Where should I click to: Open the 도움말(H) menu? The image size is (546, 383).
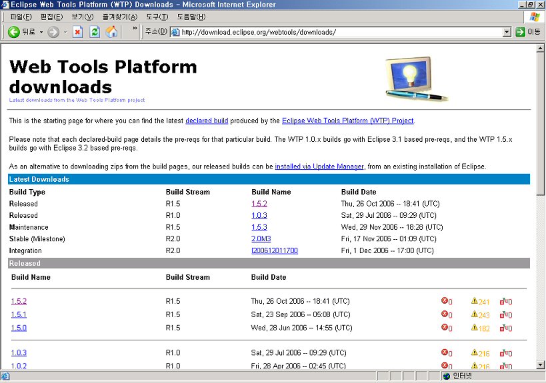191,17
